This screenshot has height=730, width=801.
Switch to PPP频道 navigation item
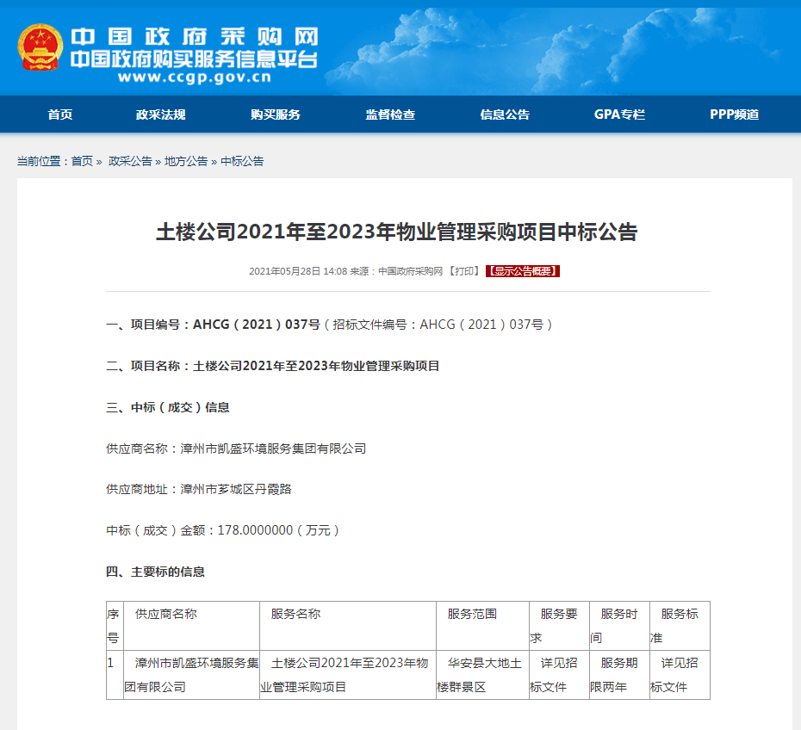coord(734,114)
